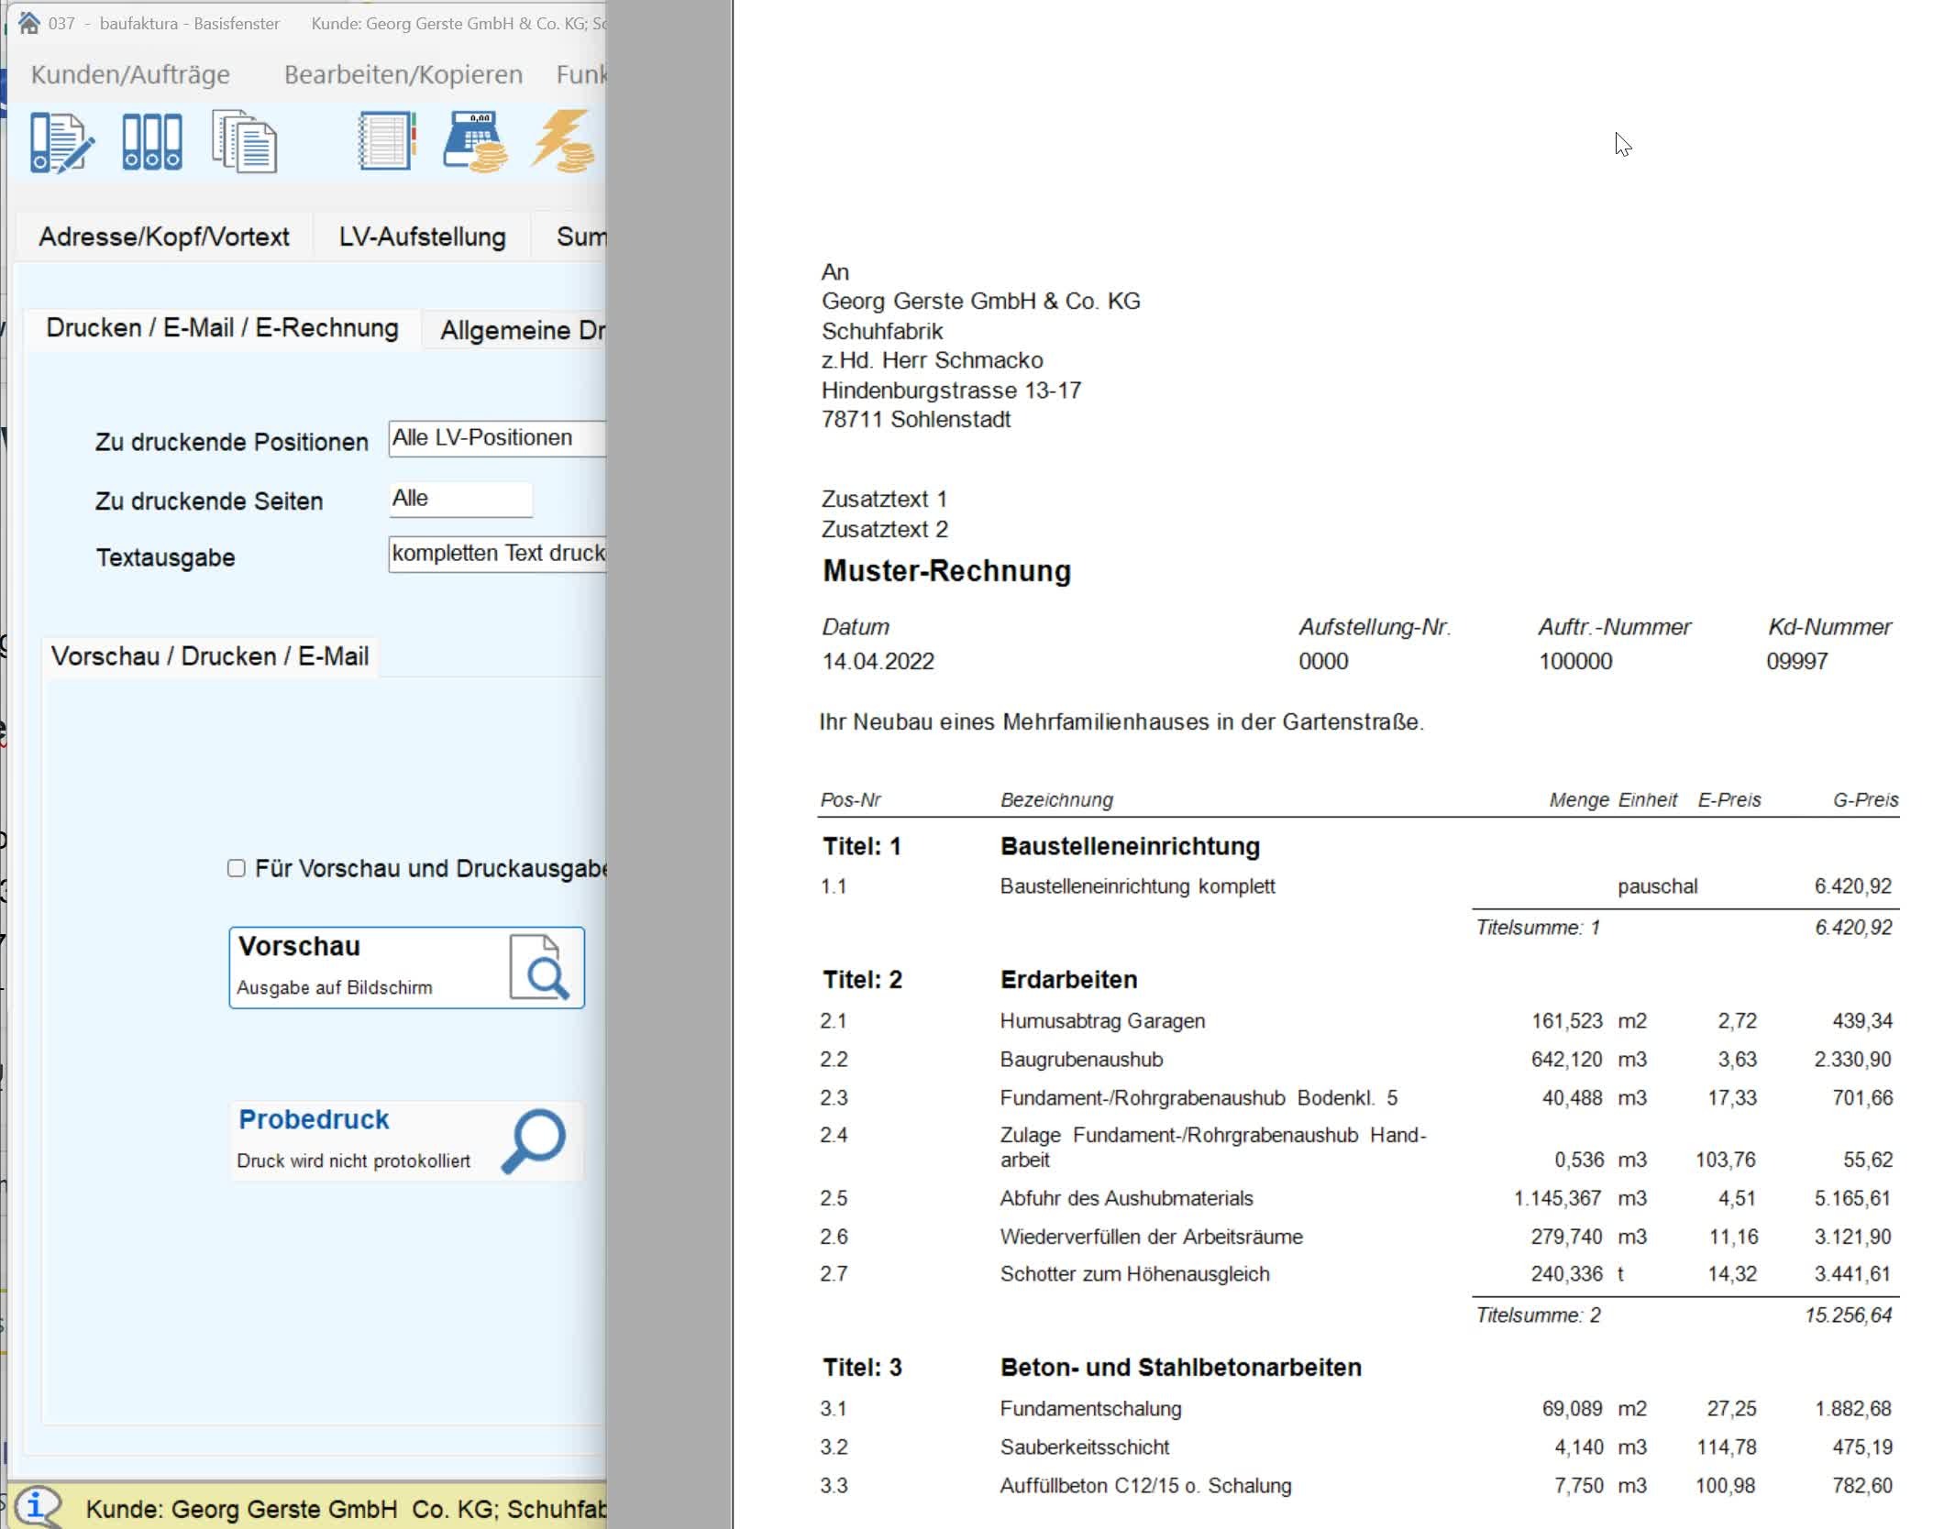The height and width of the screenshot is (1529, 1955).
Task: Click 'Zu druckende Seiten' field showing Alle
Action: [459, 499]
